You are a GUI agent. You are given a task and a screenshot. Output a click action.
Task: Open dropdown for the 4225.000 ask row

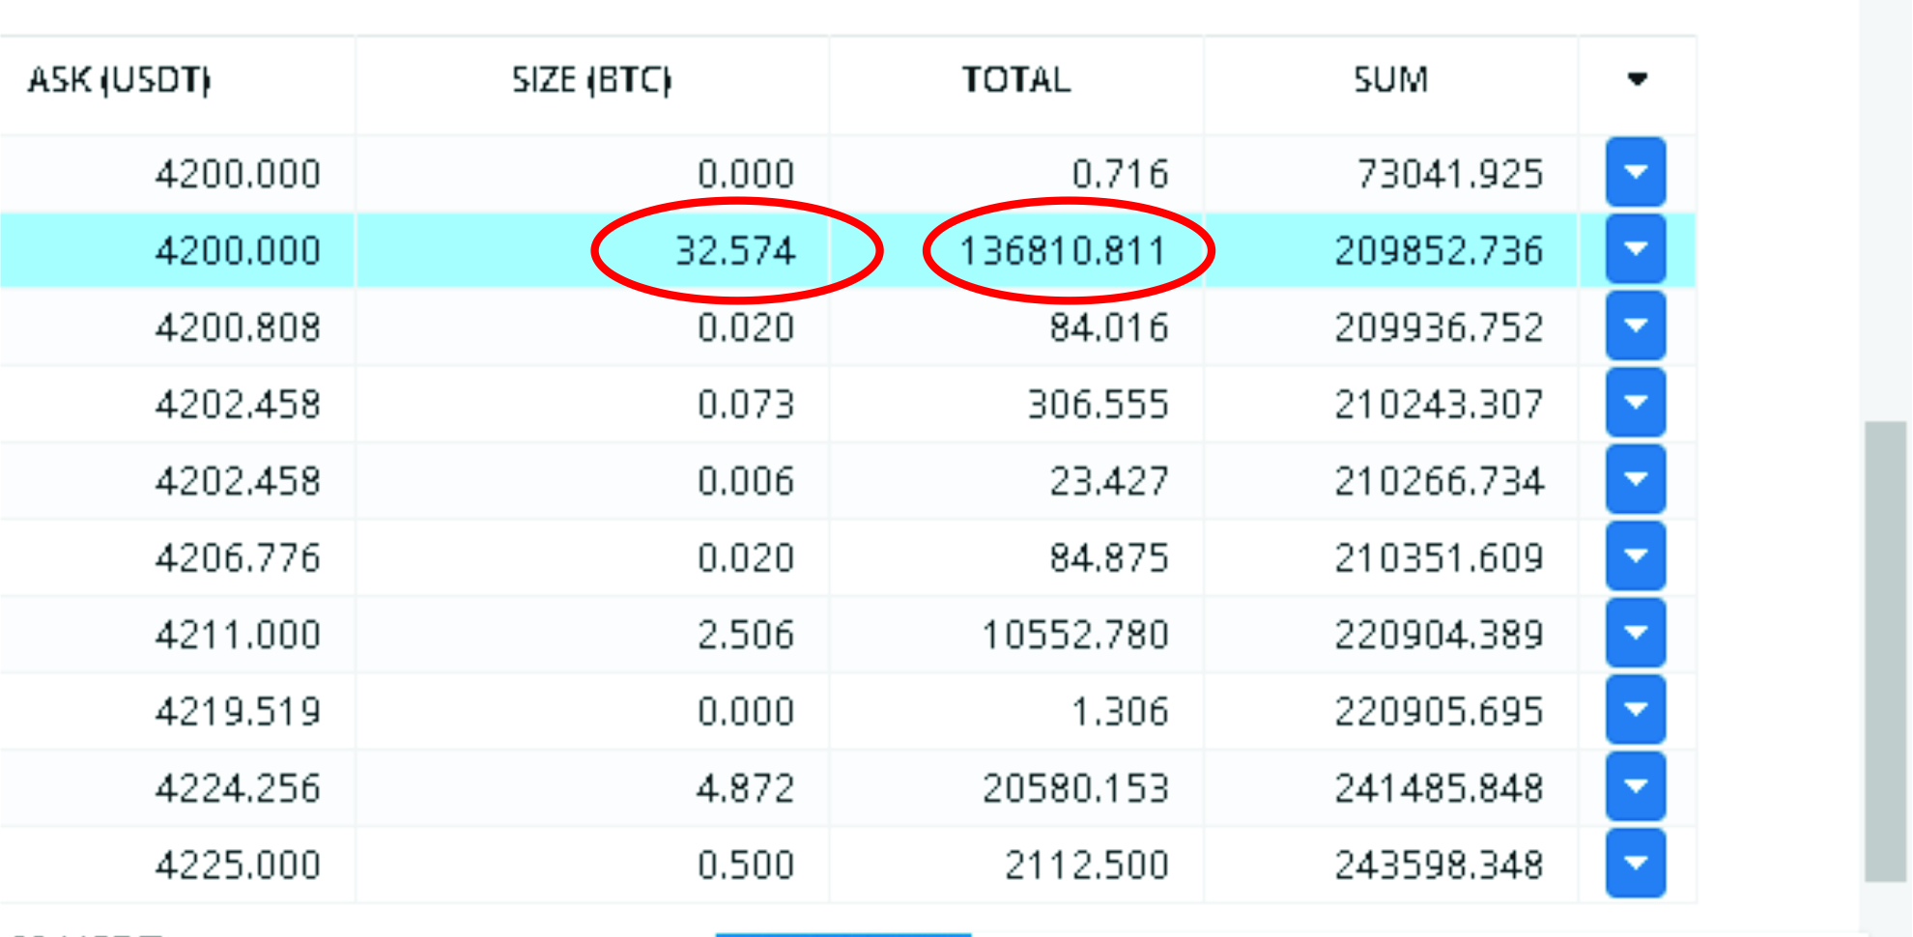(1636, 863)
